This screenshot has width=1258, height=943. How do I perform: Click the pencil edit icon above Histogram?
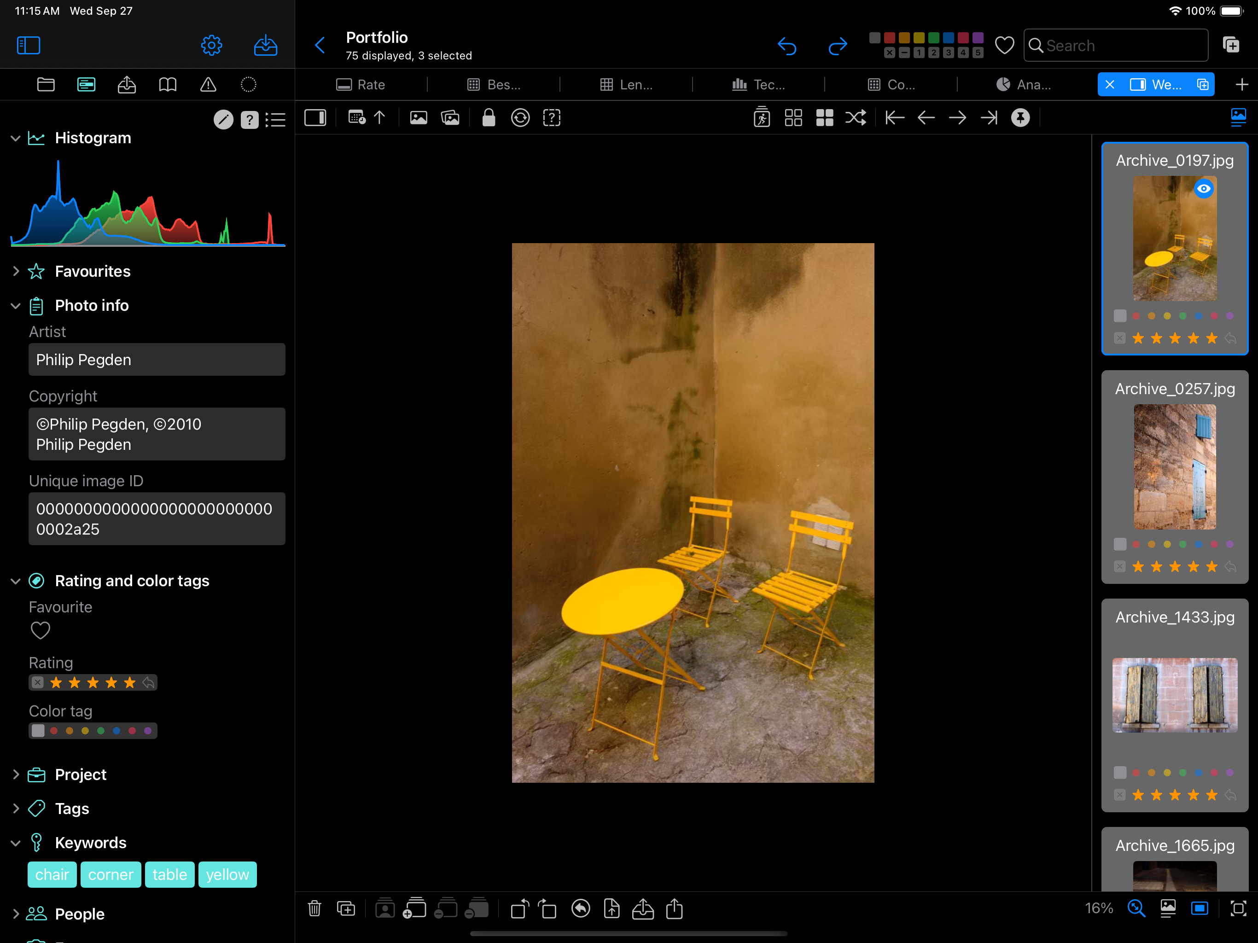(x=223, y=119)
